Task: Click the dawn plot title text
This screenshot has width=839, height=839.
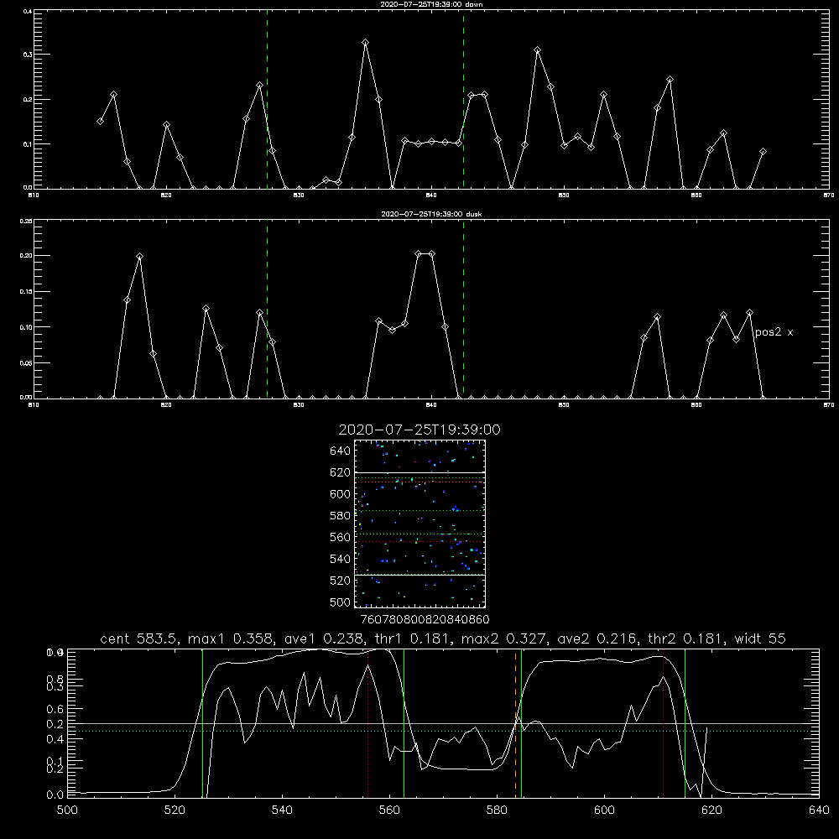Action: [x=431, y=4]
